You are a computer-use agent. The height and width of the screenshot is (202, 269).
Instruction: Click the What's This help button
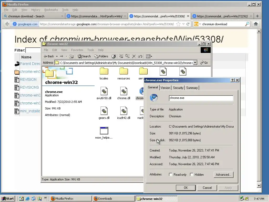(232, 80)
